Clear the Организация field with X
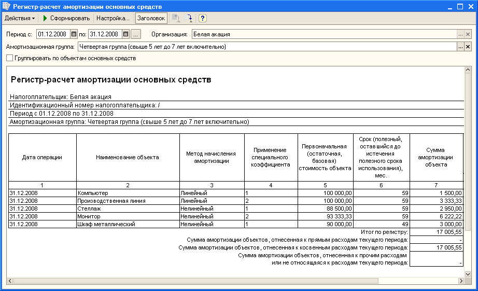Screen dimensions: 478x291 (468, 34)
